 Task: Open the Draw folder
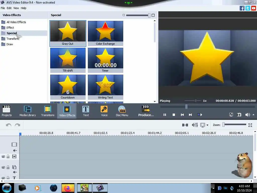pos(10,44)
